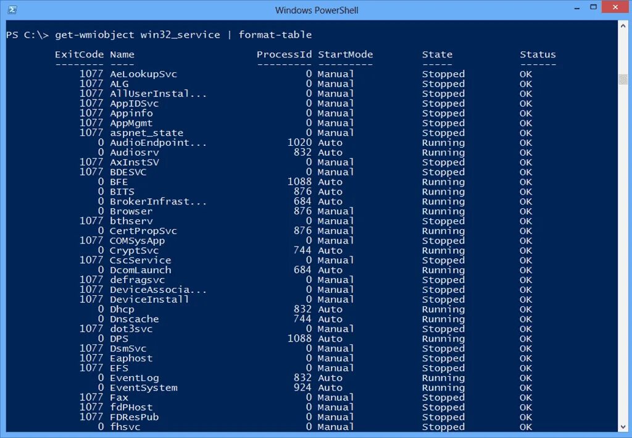Image resolution: width=632 pixels, height=438 pixels.
Task: Select the BrokerInfrast... service name
Action: click(x=159, y=201)
